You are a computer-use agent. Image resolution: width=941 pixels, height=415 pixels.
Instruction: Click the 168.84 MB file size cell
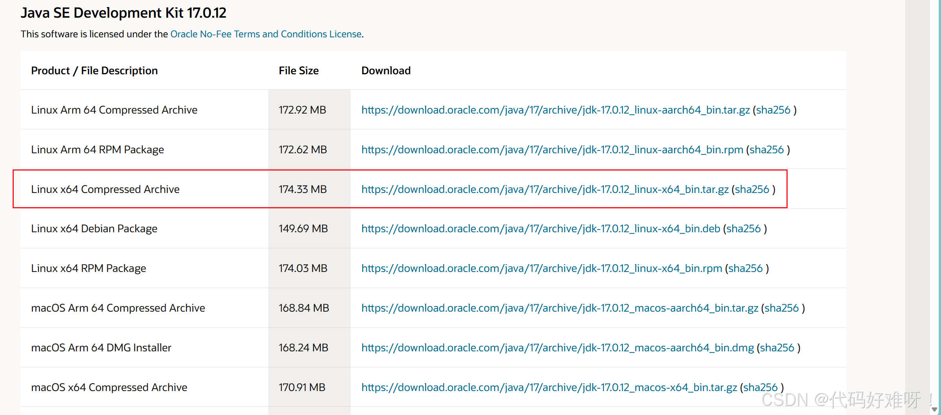click(309, 308)
